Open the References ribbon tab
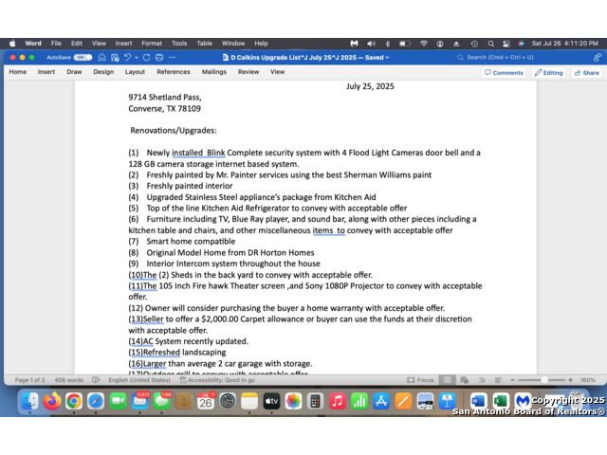This screenshot has height=455, width=607. pos(173,72)
